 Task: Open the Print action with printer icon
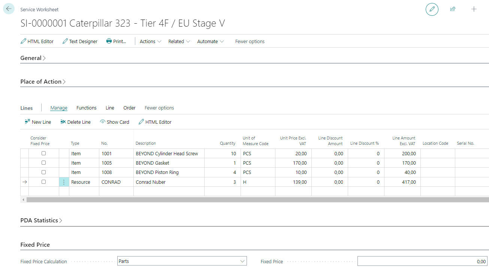click(116, 42)
